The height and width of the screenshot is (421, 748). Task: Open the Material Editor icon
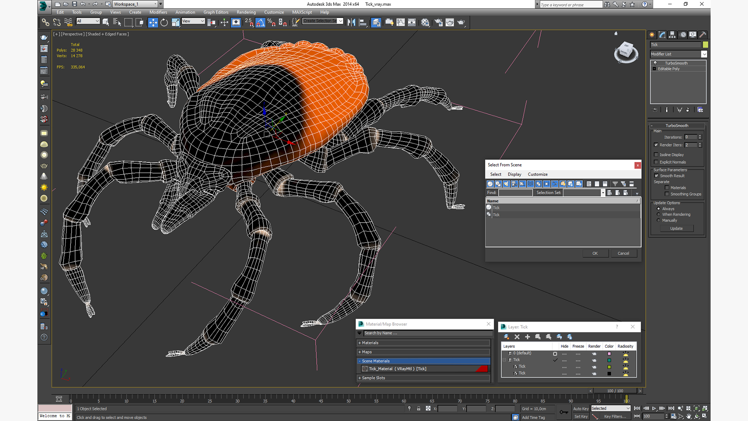425,23
